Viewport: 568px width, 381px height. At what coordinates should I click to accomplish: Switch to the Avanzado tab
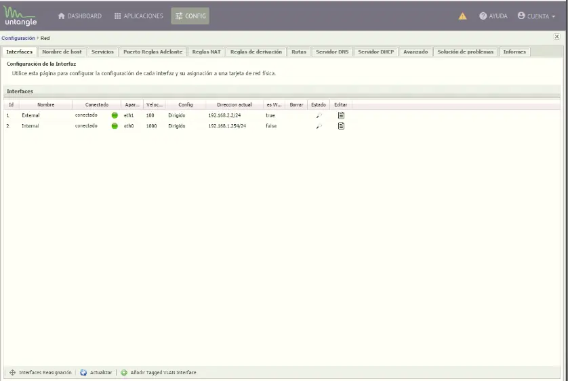(x=415, y=52)
